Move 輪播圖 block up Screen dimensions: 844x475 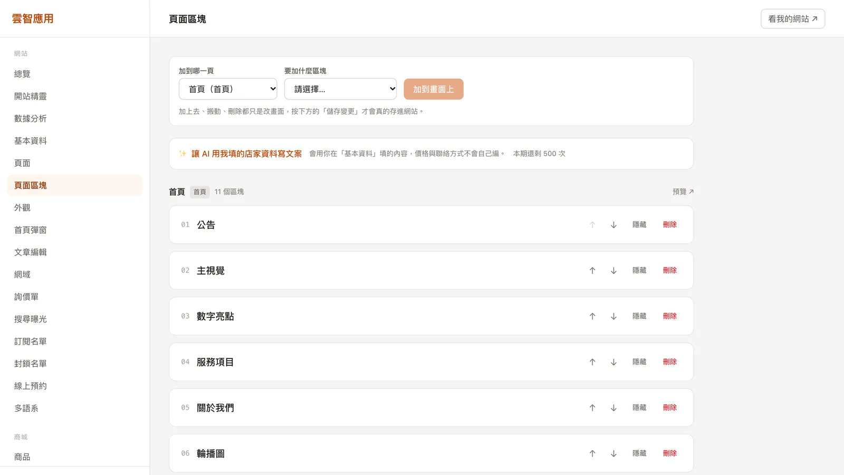click(x=592, y=453)
